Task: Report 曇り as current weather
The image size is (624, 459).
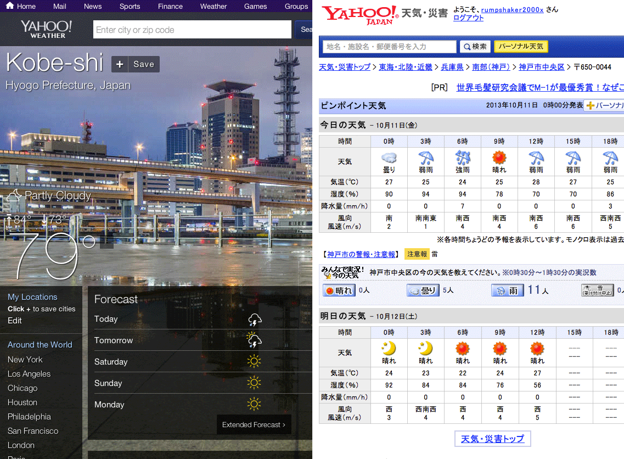Action: click(423, 290)
